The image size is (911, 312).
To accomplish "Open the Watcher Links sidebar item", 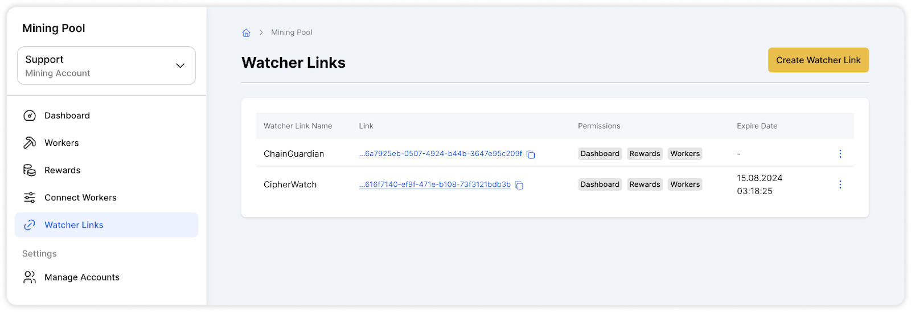I will point(74,225).
